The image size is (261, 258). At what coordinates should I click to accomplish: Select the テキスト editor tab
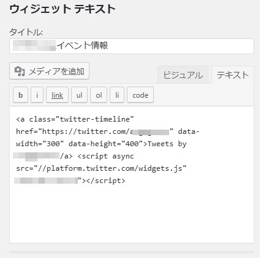pos(233,75)
